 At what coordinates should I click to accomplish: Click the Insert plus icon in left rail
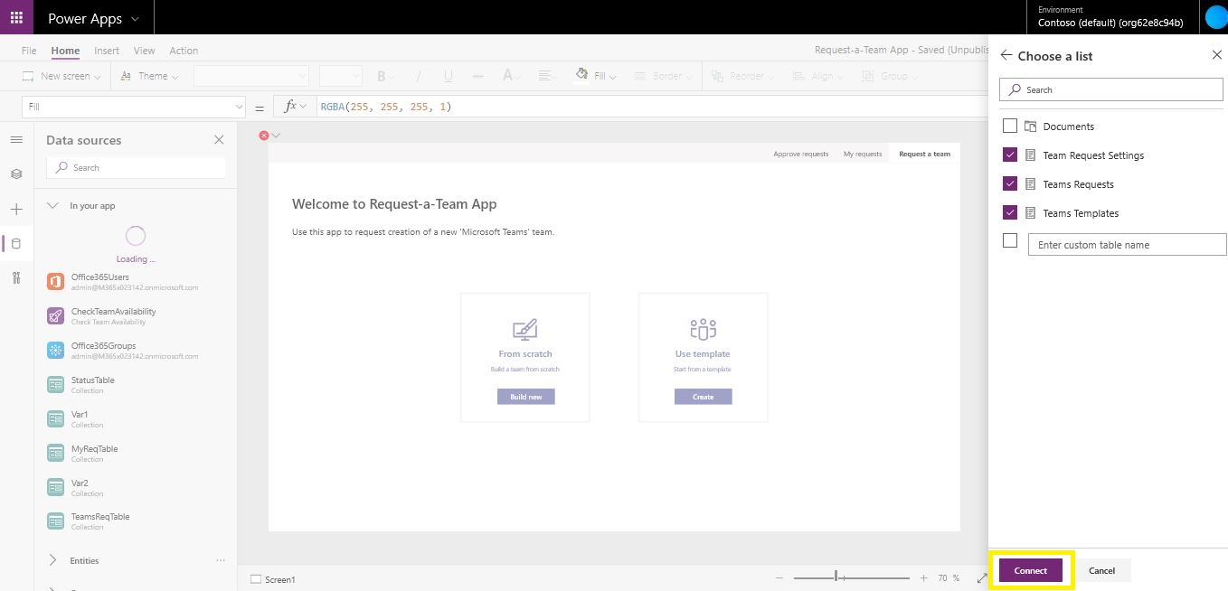16,209
